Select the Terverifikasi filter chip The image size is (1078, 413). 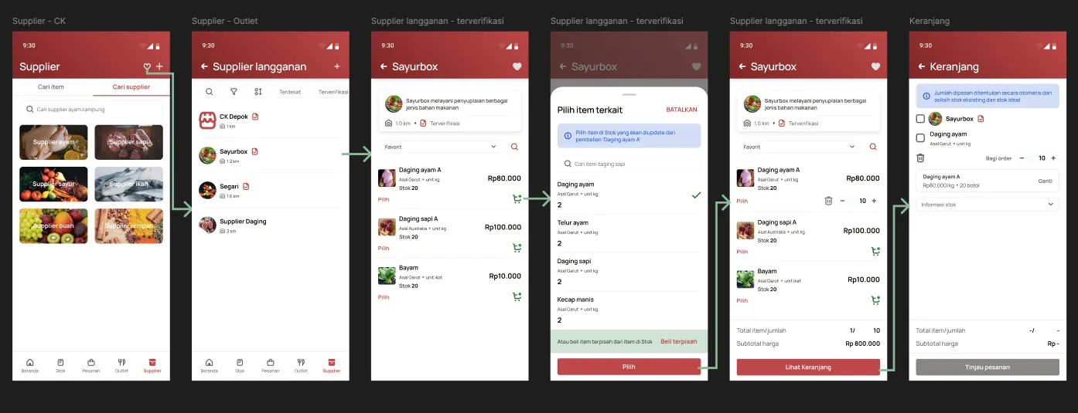[333, 92]
